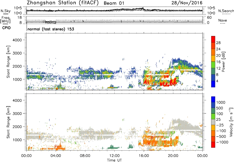Pick the dark green 100–500 velocity swatch
234x162 pixels.
213,111
